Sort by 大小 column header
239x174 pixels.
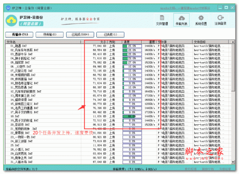[94, 42]
